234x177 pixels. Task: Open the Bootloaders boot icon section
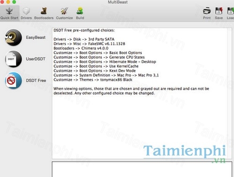(44, 13)
